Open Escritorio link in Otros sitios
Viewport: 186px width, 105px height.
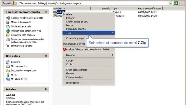tap(16, 62)
